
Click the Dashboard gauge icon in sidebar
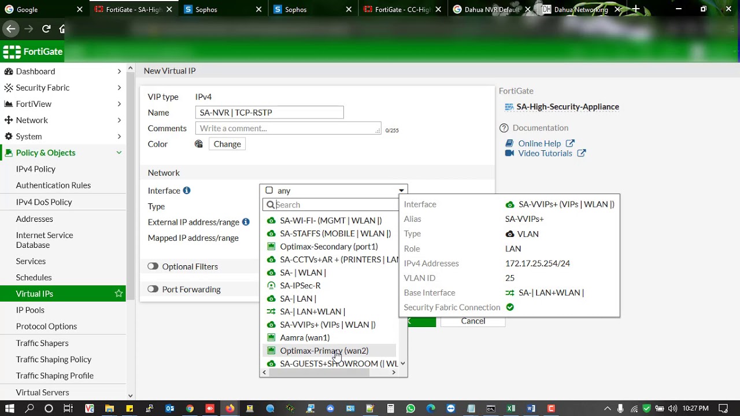(x=9, y=72)
